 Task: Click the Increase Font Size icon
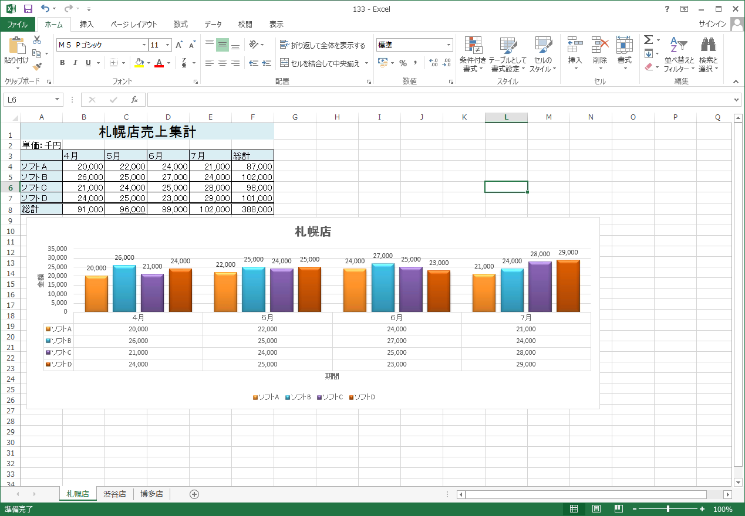click(x=180, y=45)
